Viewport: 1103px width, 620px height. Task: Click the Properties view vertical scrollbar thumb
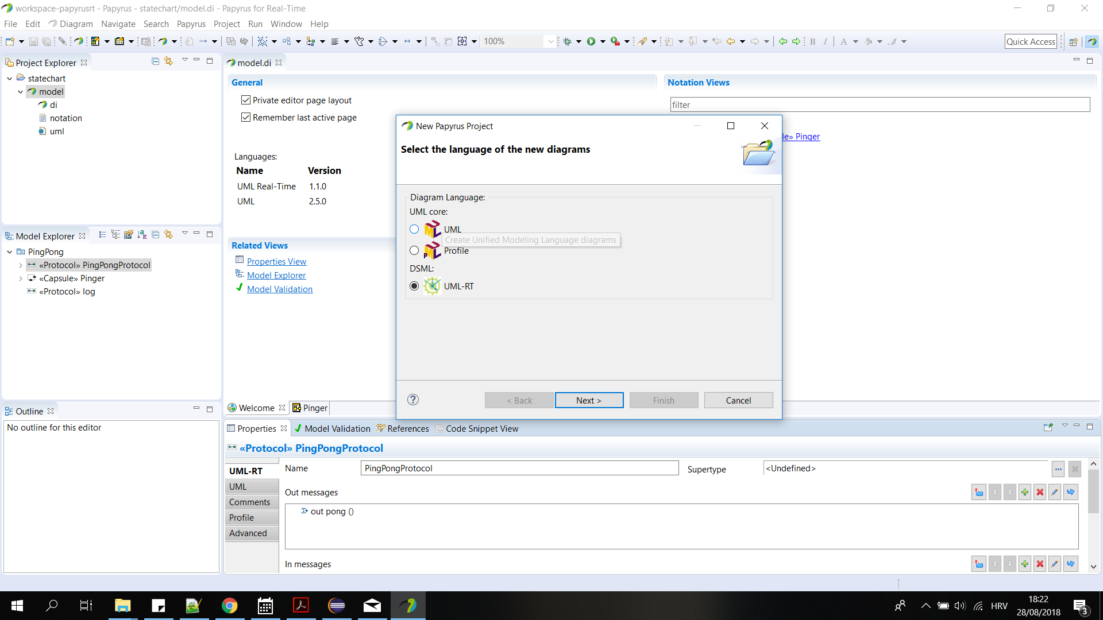[x=1093, y=491]
